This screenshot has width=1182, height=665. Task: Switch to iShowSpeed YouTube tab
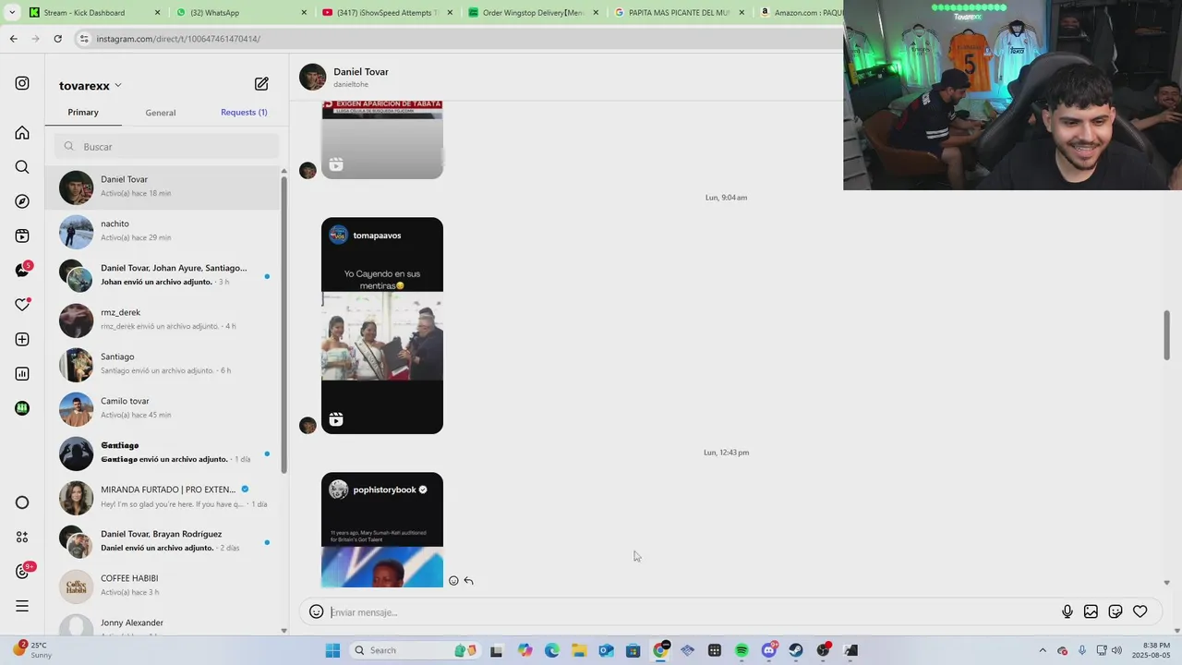coord(388,13)
